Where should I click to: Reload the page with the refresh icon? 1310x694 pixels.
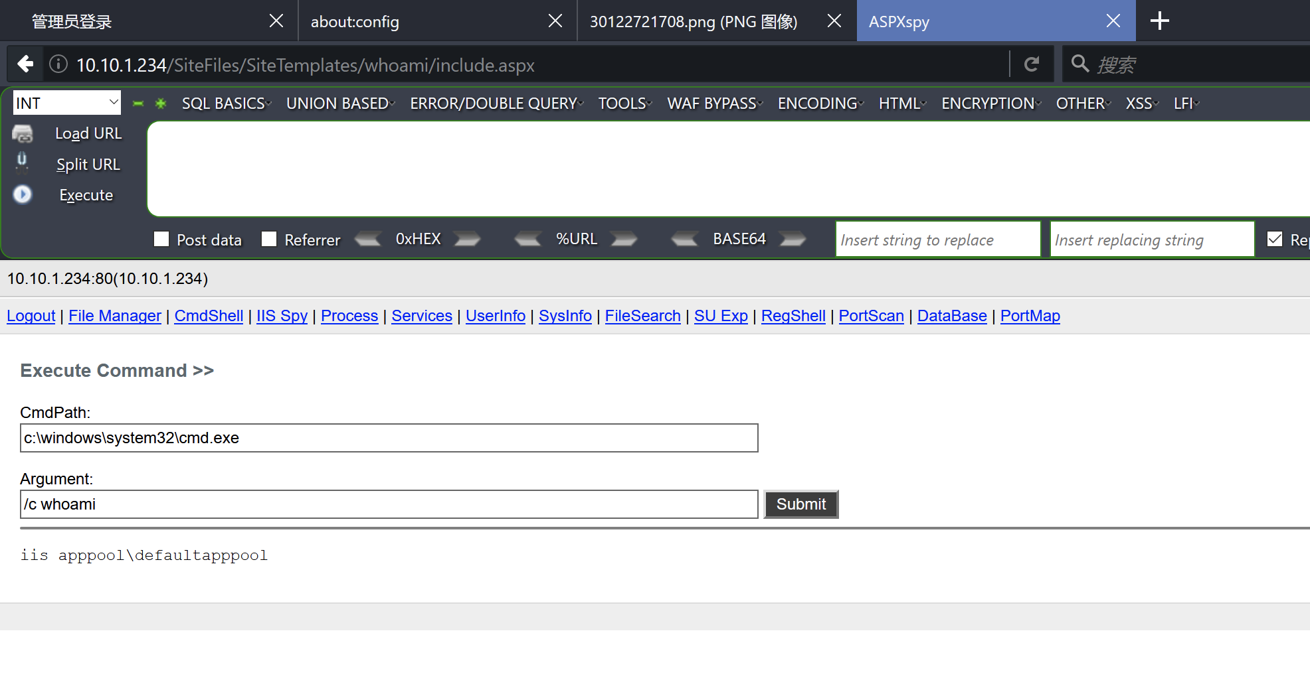1031,64
